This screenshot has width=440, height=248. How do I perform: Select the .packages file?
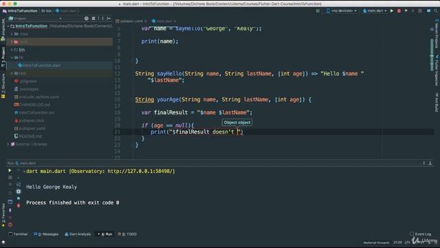pos(26,89)
